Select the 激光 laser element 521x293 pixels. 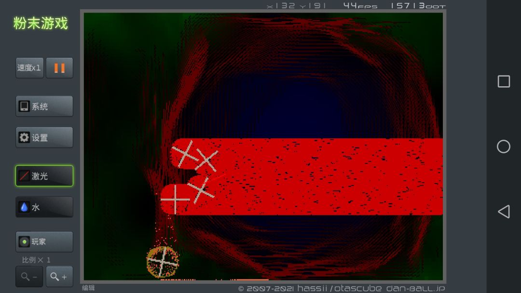coord(44,175)
